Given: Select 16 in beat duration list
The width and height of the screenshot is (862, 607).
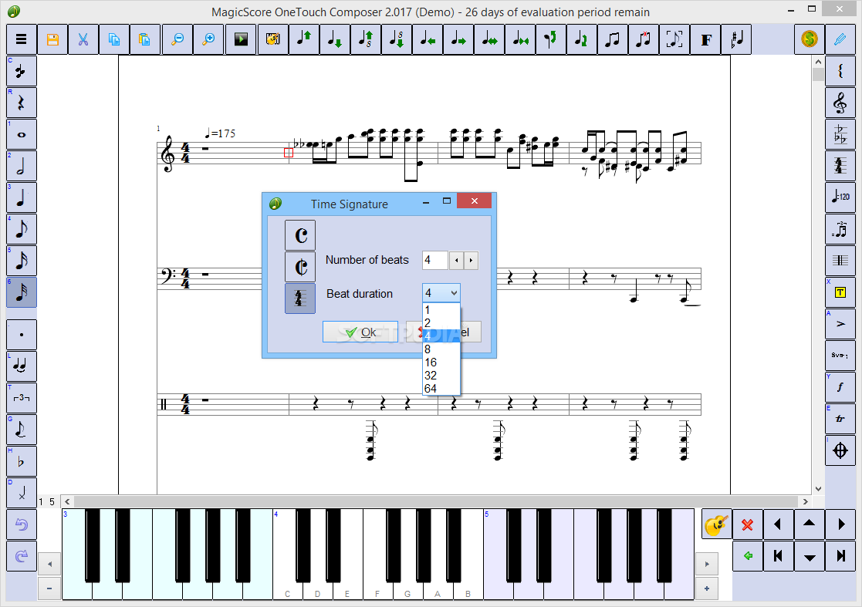Looking at the screenshot, I should (441, 363).
